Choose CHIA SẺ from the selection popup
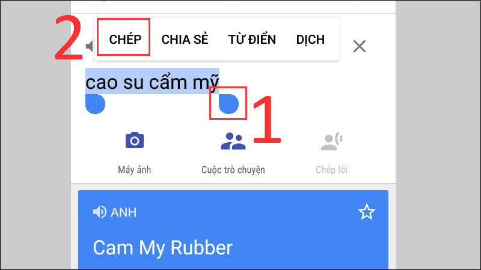This screenshot has height=270, width=481. pos(185,40)
